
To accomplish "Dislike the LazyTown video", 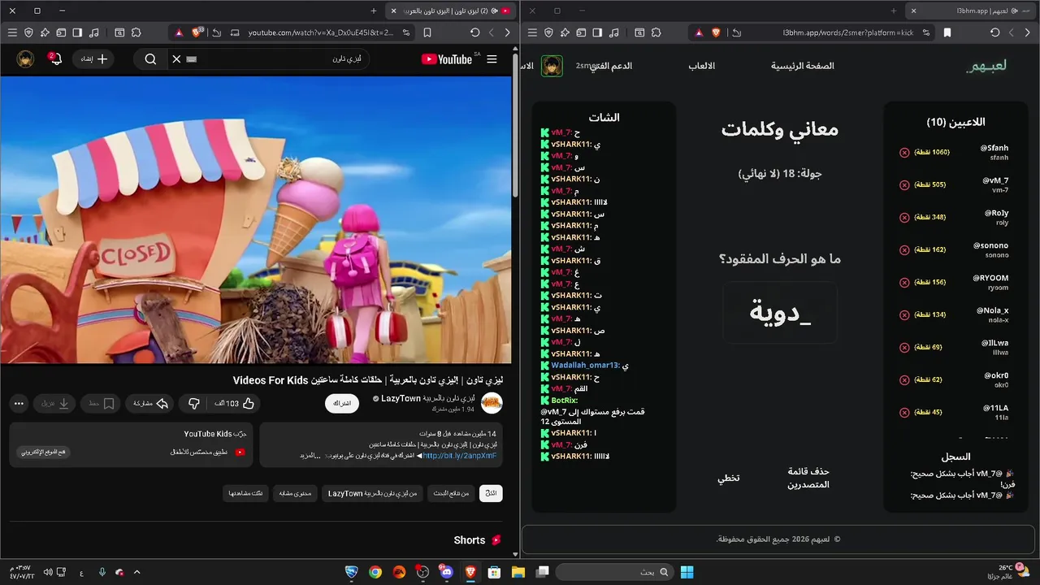I will pos(193,403).
